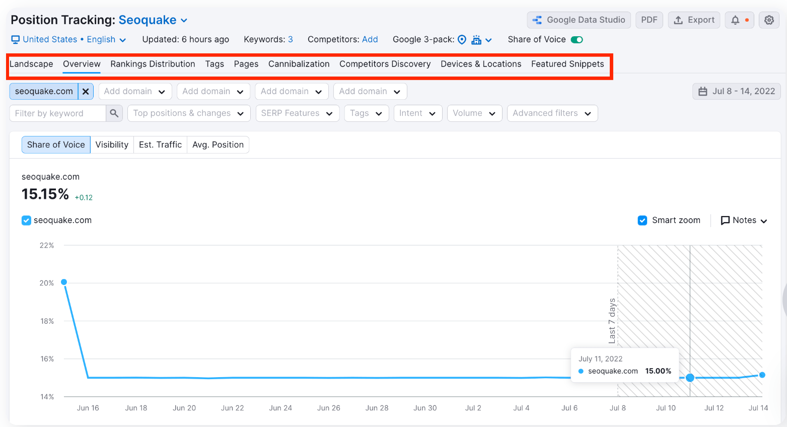Viewport: 787px width, 427px height.
Task: Disable the Smart zoom checkbox
Action: click(642, 220)
